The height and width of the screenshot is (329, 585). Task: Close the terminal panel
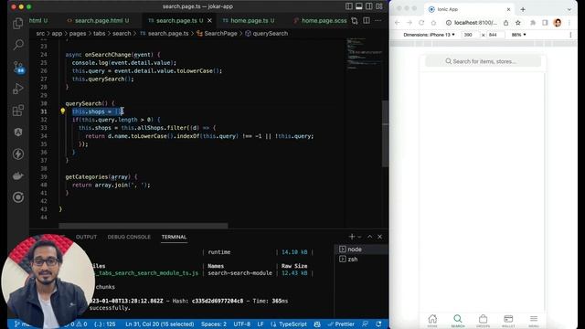click(x=380, y=237)
